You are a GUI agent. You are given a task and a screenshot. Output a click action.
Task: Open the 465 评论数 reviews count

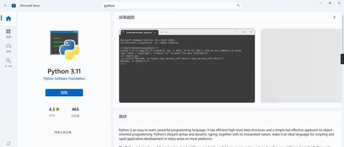(x=75, y=112)
